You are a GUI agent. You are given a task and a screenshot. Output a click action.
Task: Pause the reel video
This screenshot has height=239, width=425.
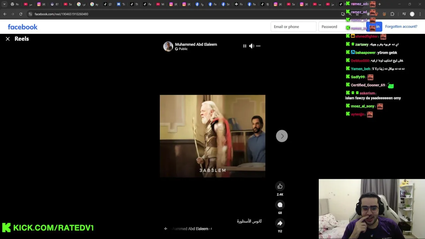[x=245, y=46]
